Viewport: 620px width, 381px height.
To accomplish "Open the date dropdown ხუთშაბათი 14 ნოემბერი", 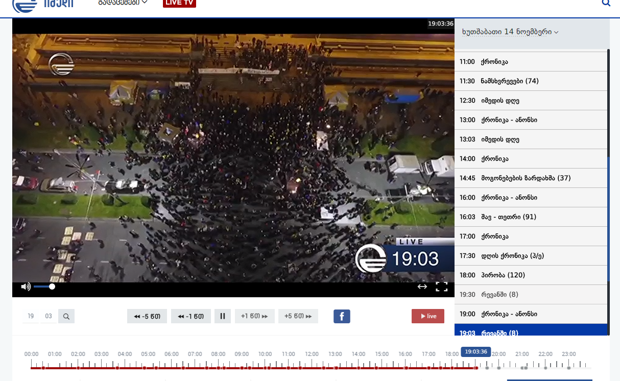I will [x=510, y=32].
